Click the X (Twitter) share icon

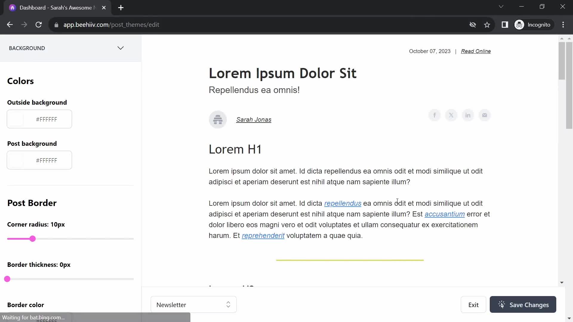[451, 115]
